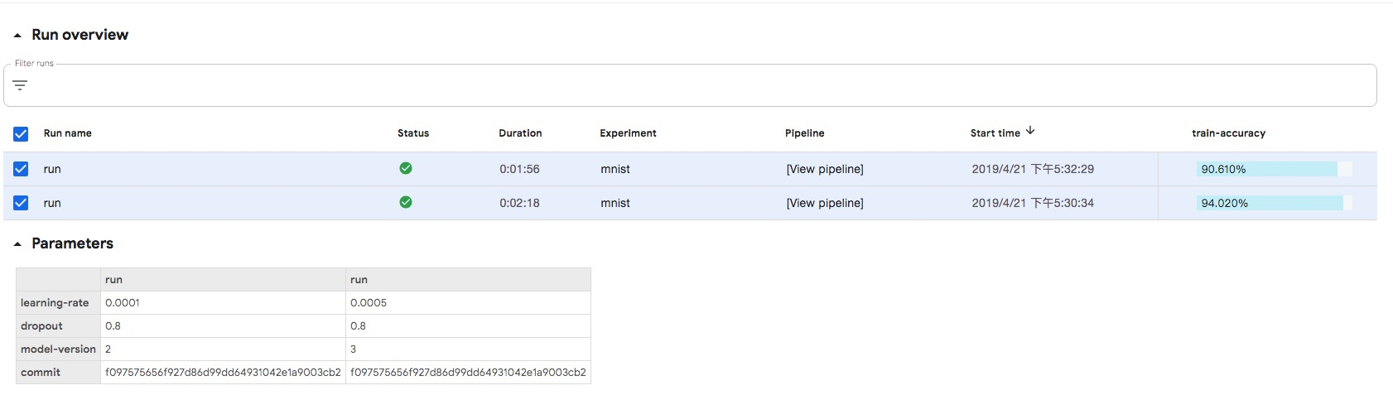This screenshot has width=1393, height=400.
Task: Click the Status column header
Action: 413,133
